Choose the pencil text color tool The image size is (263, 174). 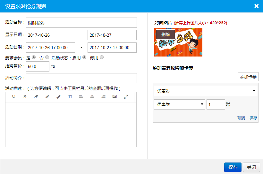tap(47, 97)
